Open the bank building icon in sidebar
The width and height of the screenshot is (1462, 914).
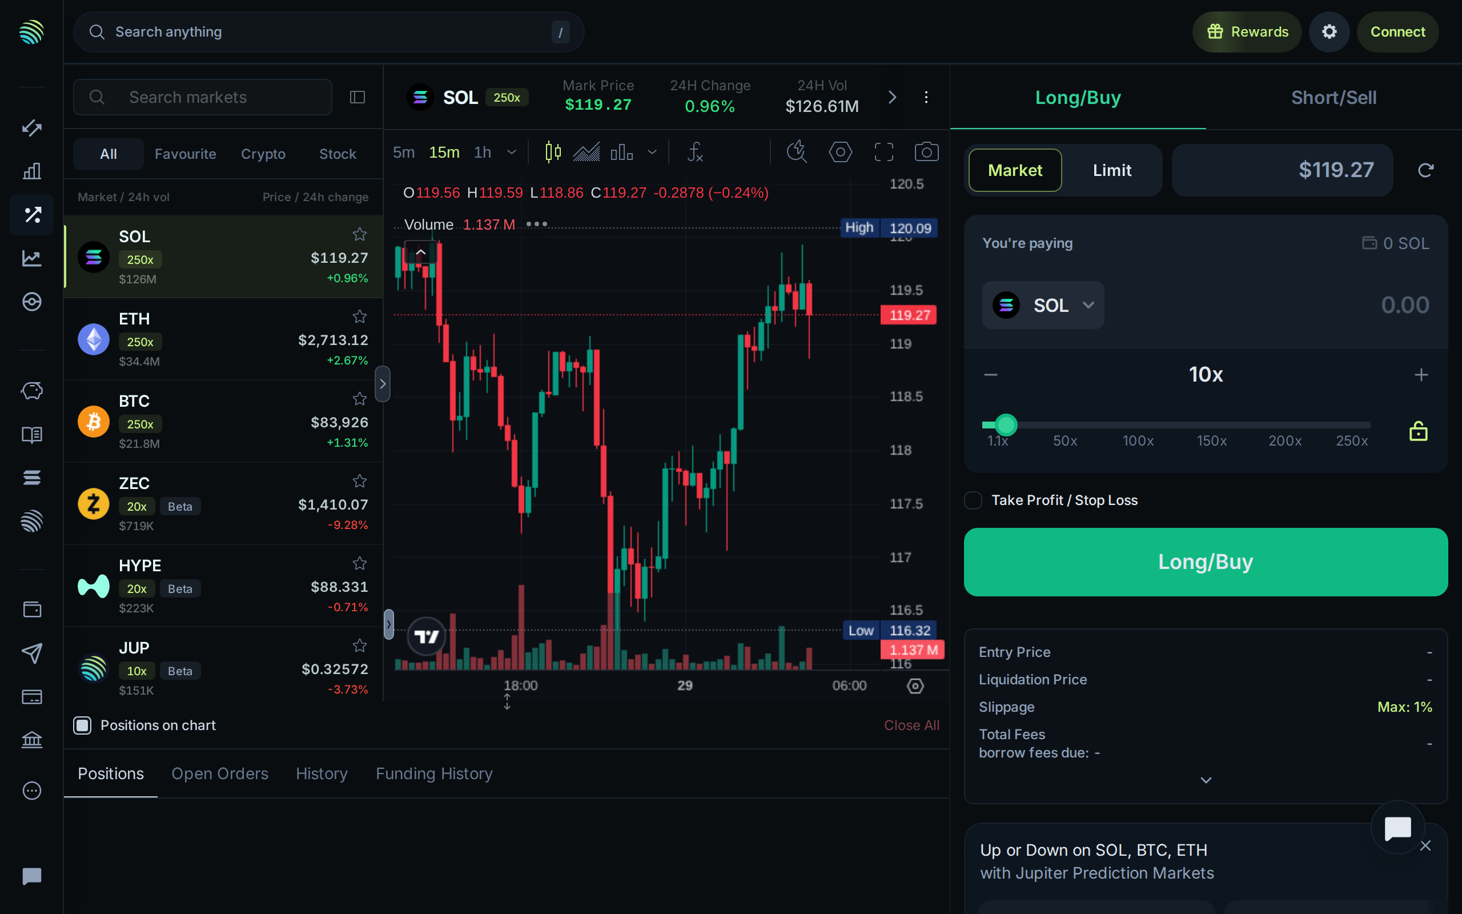coord(31,739)
